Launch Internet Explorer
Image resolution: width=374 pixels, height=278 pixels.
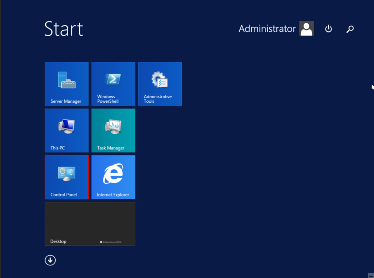pos(113,177)
